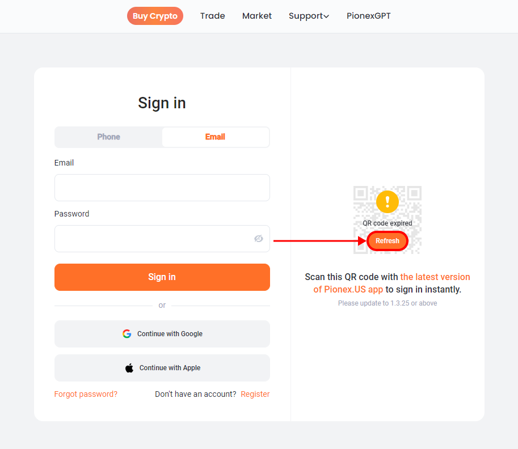The width and height of the screenshot is (518, 449).
Task: Click the Buy Crypto button
Action: click(155, 16)
